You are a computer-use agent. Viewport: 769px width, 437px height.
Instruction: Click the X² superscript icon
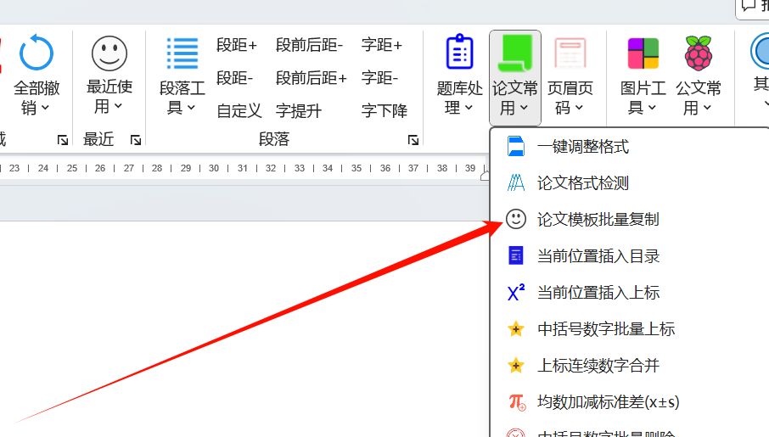click(515, 292)
